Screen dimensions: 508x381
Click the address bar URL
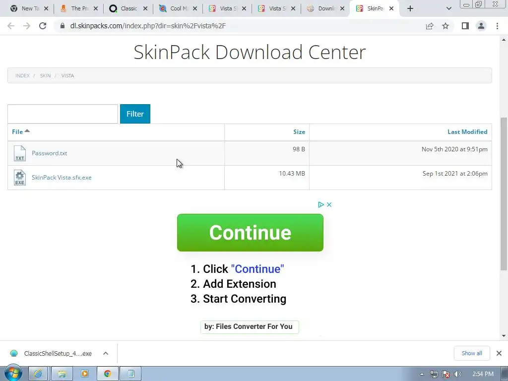pos(148,26)
